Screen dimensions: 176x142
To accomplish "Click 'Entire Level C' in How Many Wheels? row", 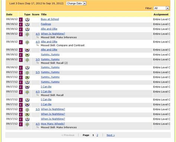I will 162,124.
